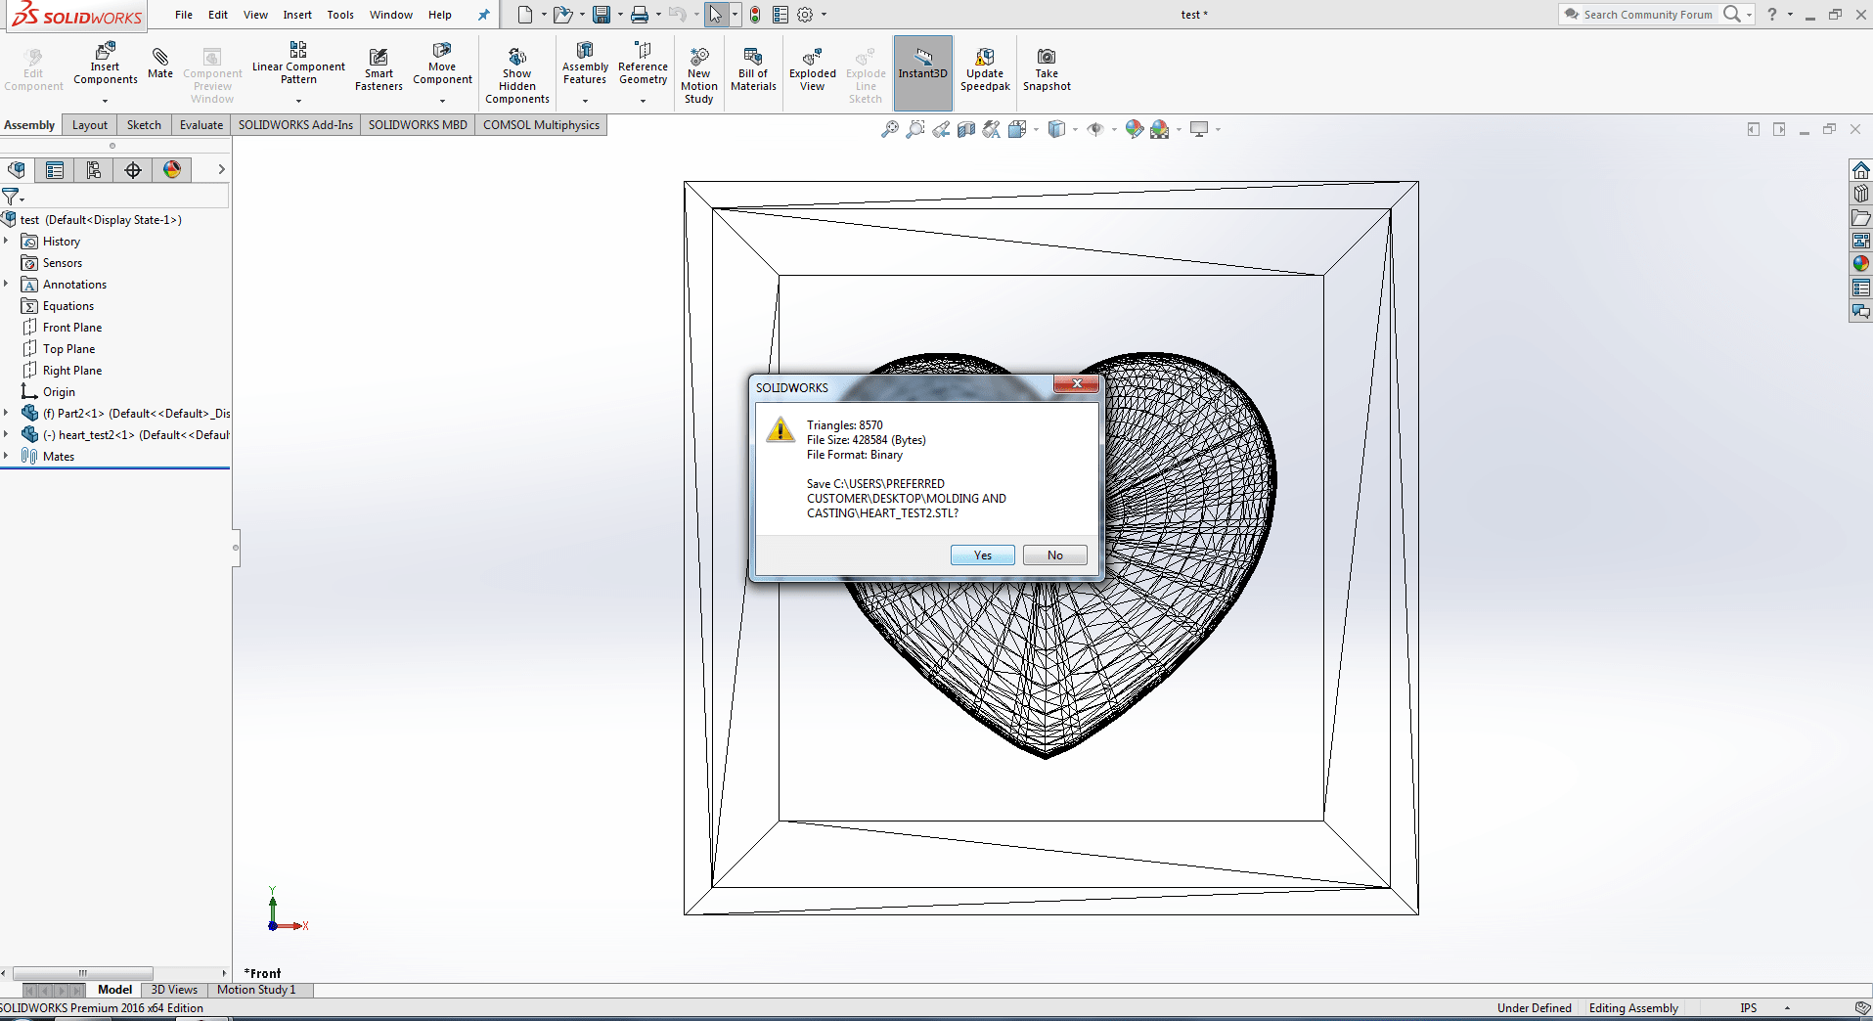
Task: Take Snapshot of the model
Action: [1047, 69]
